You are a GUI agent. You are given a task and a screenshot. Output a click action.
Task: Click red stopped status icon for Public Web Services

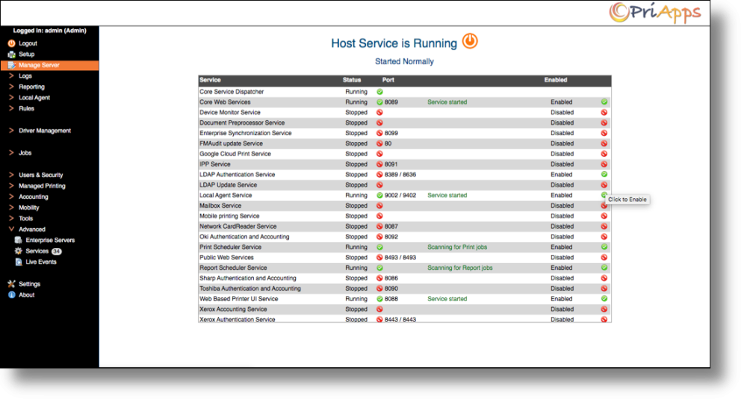(379, 258)
